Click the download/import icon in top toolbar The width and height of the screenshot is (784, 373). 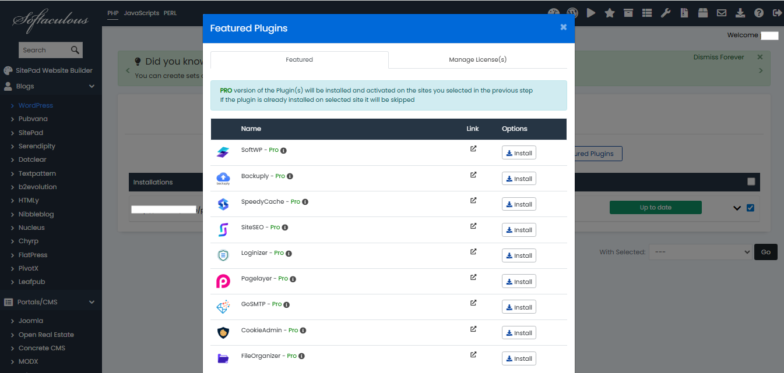[x=740, y=13]
